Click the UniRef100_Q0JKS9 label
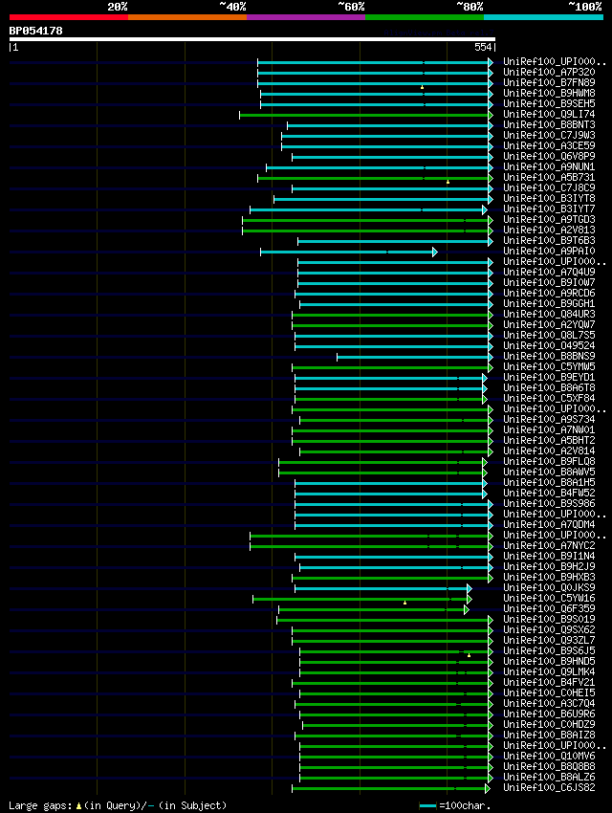 click(x=549, y=587)
